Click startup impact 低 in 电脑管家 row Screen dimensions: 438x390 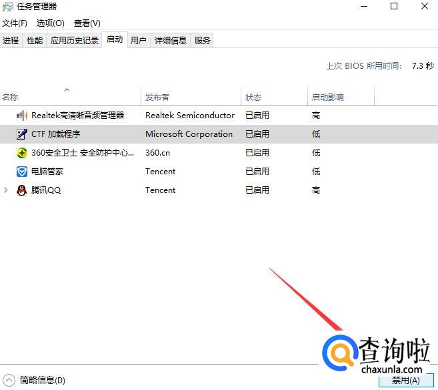[x=316, y=172]
